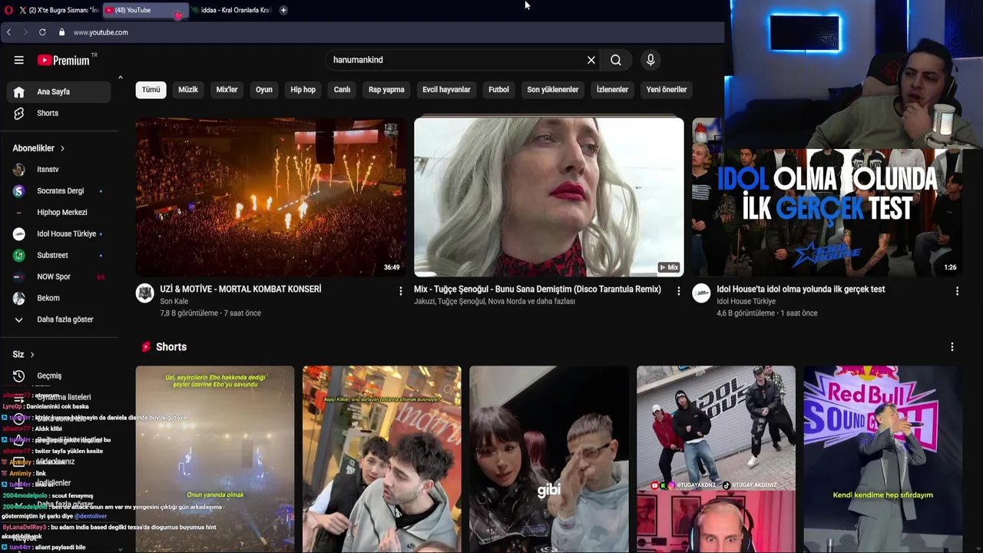Open first Short about Ebo

click(215, 459)
